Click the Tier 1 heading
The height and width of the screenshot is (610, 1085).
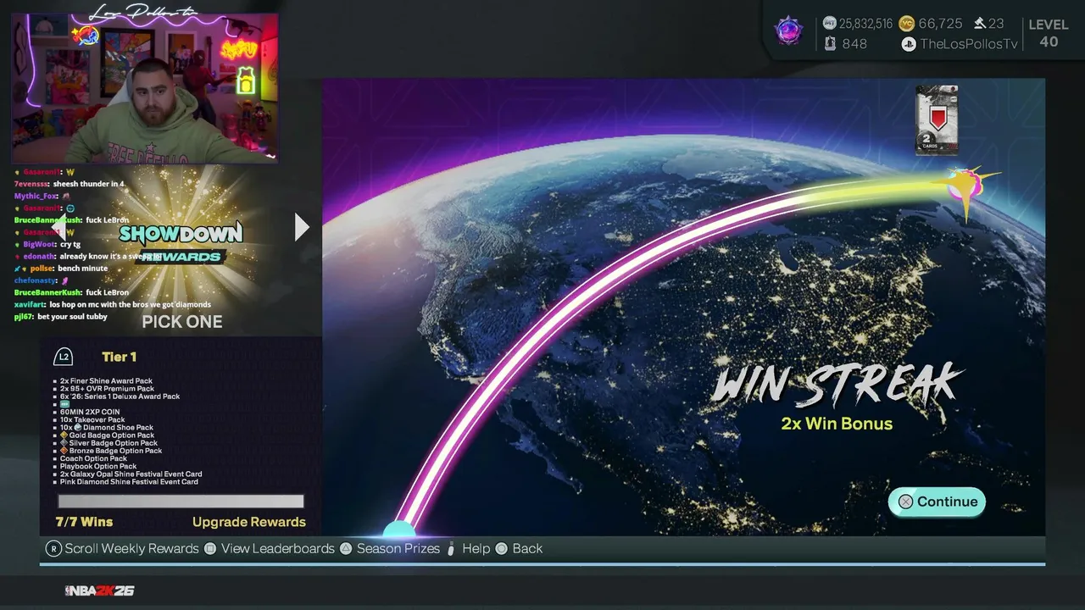pyautogui.click(x=119, y=357)
